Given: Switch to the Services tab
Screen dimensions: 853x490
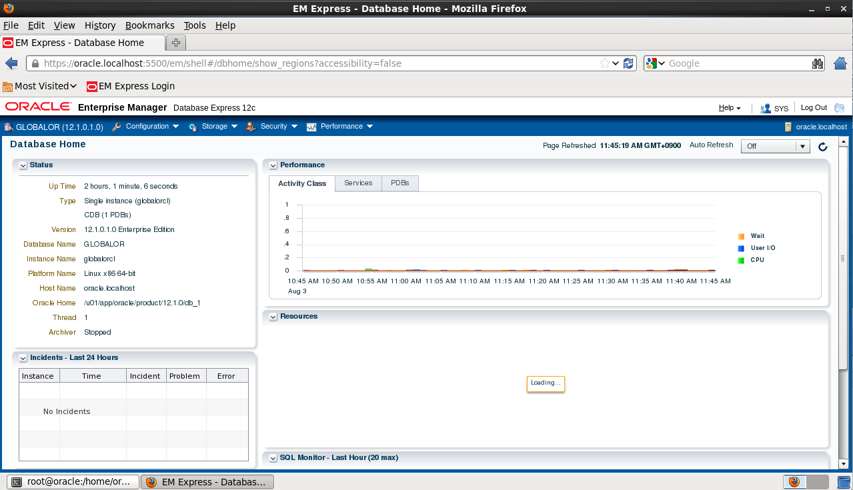Looking at the screenshot, I should [x=358, y=183].
